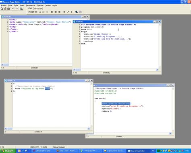Insert an H3 heading tag
This screenshot has height=153, width=191.
36,12
